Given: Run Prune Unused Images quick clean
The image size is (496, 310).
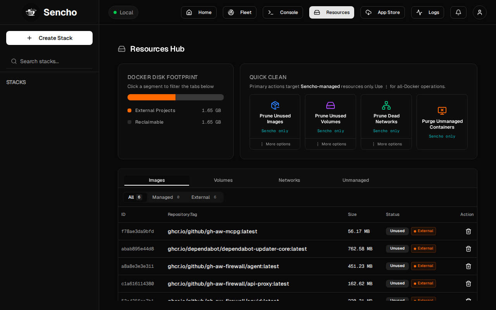Looking at the screenshot, I should (x=275, y=117).
